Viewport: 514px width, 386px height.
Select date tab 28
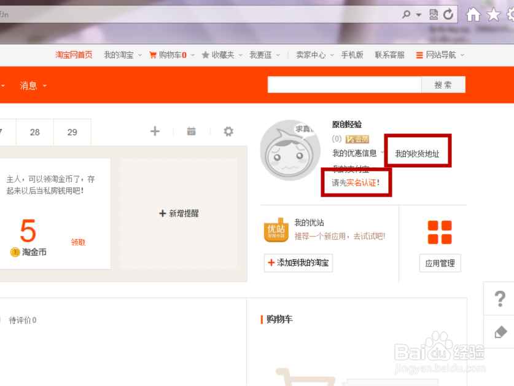coord(35,132)
